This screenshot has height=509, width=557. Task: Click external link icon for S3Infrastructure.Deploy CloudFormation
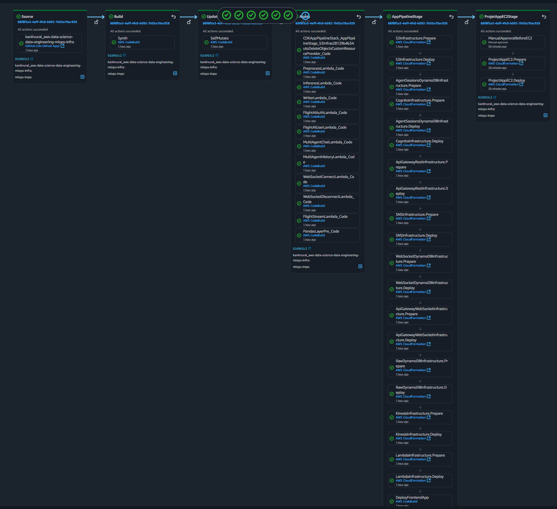429,63
